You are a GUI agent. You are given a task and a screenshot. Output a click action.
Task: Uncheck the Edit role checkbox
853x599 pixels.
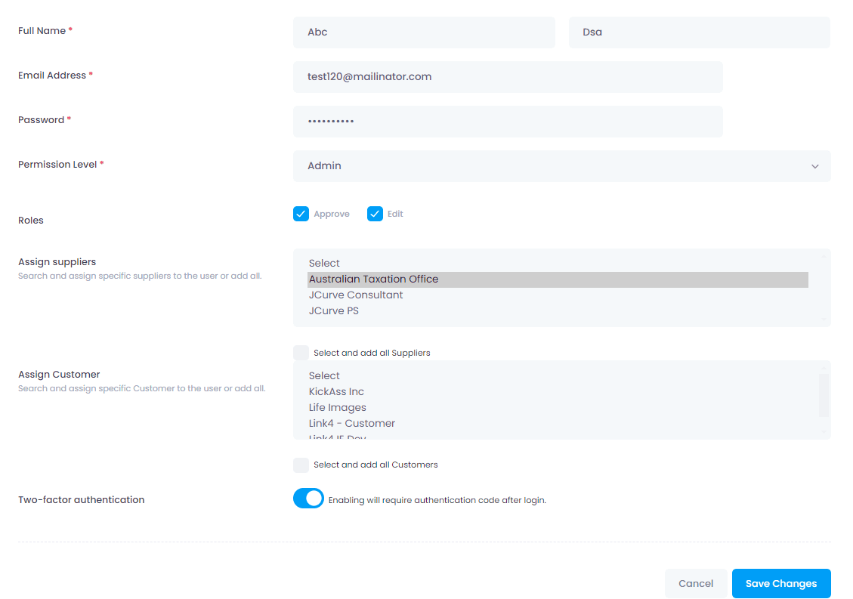tap(375, 214)
